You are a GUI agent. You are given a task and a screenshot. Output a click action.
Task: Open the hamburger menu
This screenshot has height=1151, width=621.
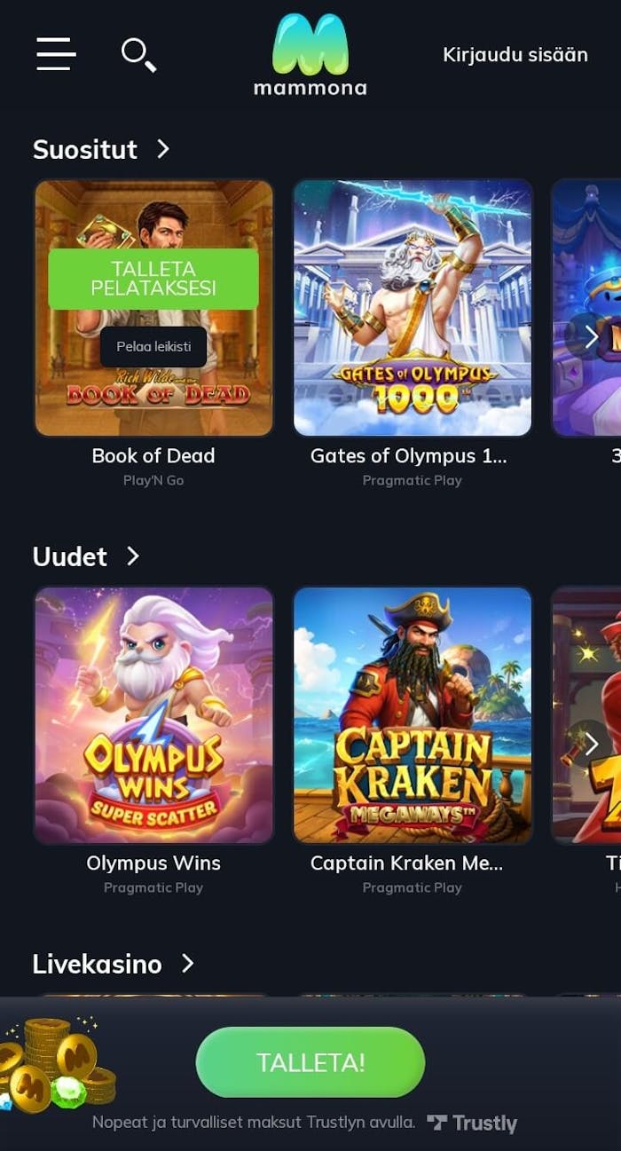56,54
